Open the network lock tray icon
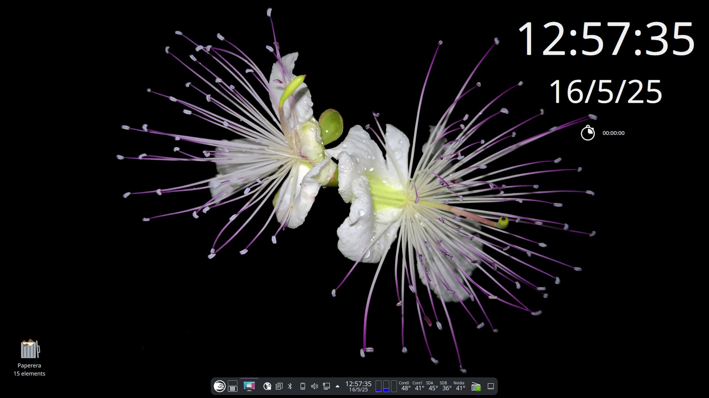This screenshot has height=398, width=709. pos(267,386)
